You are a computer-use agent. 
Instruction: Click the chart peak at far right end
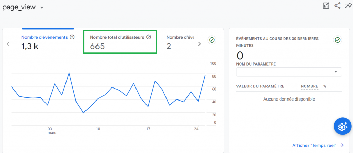205,75
